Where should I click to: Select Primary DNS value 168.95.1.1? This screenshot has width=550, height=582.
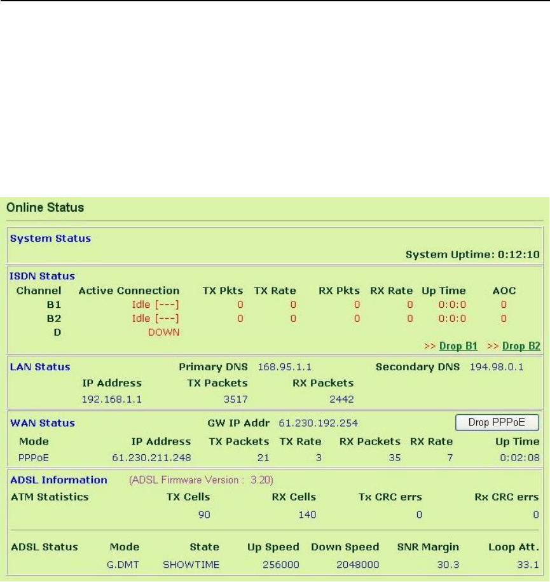[285, 367]
